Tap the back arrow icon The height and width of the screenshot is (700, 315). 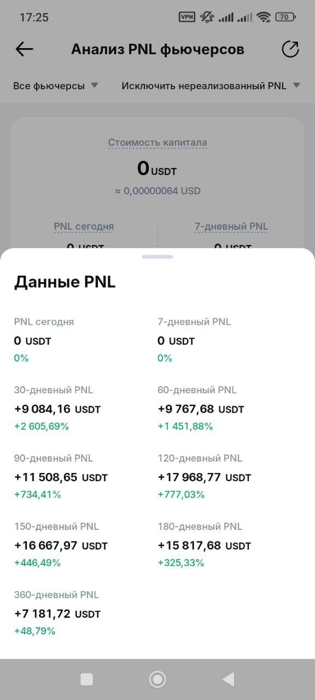[24, 49]
